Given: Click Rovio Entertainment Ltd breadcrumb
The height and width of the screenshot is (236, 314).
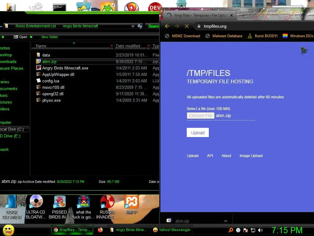Looking at the screenshot, I should 36,26.
